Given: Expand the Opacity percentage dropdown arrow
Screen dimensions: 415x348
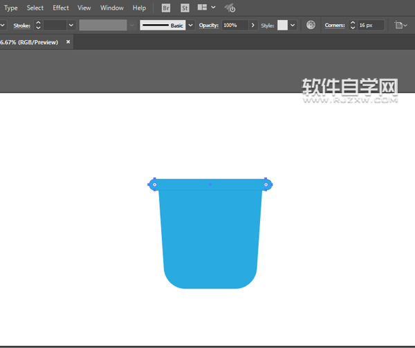Looking at the screenshot, I should click(x=253, y=25).
